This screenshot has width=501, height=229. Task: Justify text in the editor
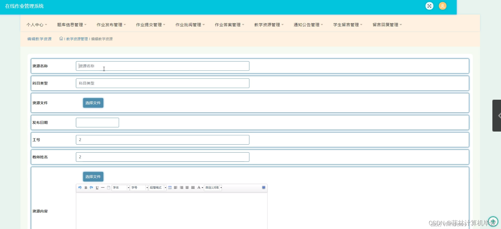tap(193, 188)
